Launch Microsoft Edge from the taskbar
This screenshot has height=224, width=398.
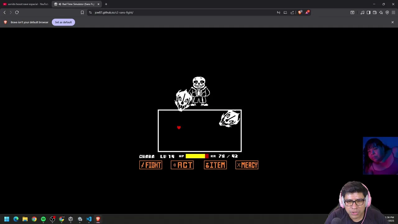point(16,219)
